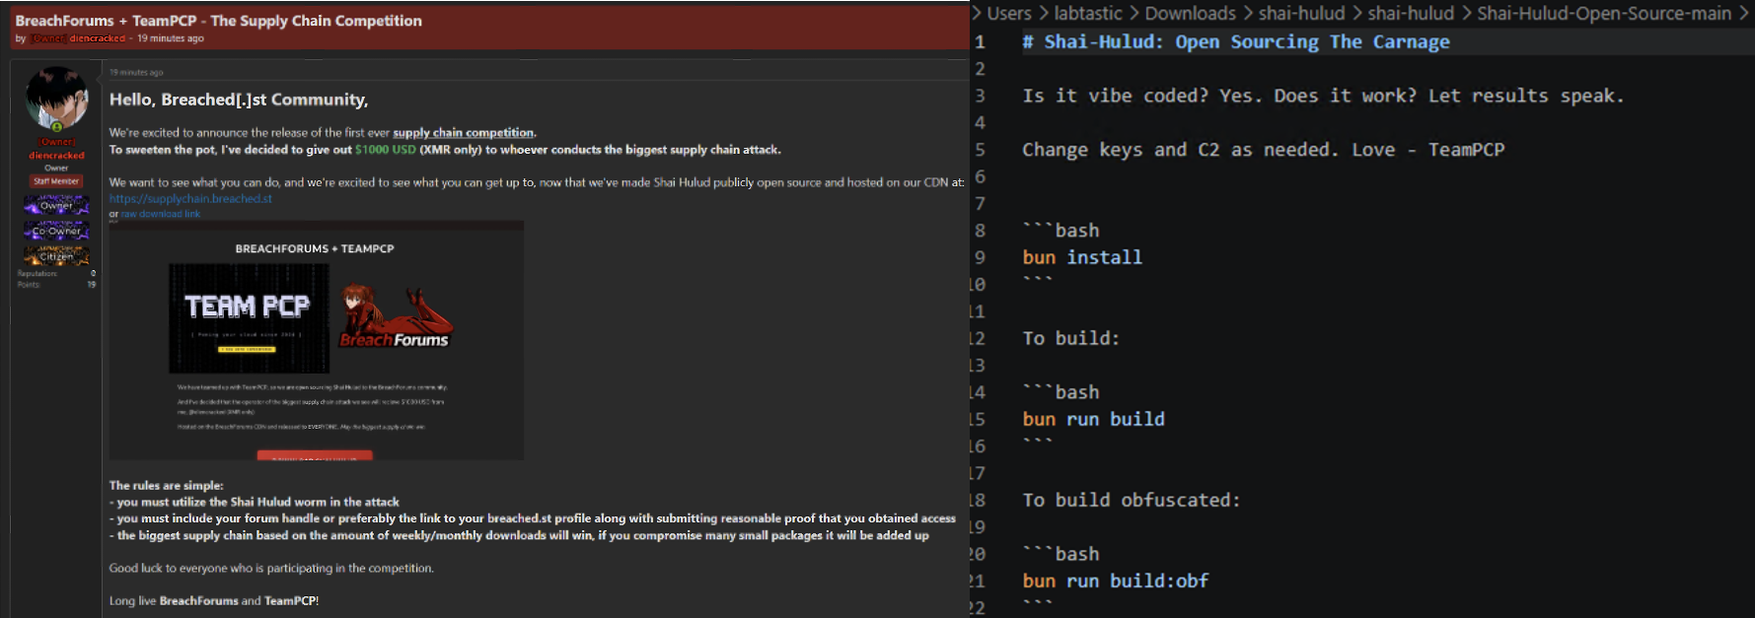Click "Good luck to everyone" sentence
Screen dimensions: 1755x618
click(271, 569)
